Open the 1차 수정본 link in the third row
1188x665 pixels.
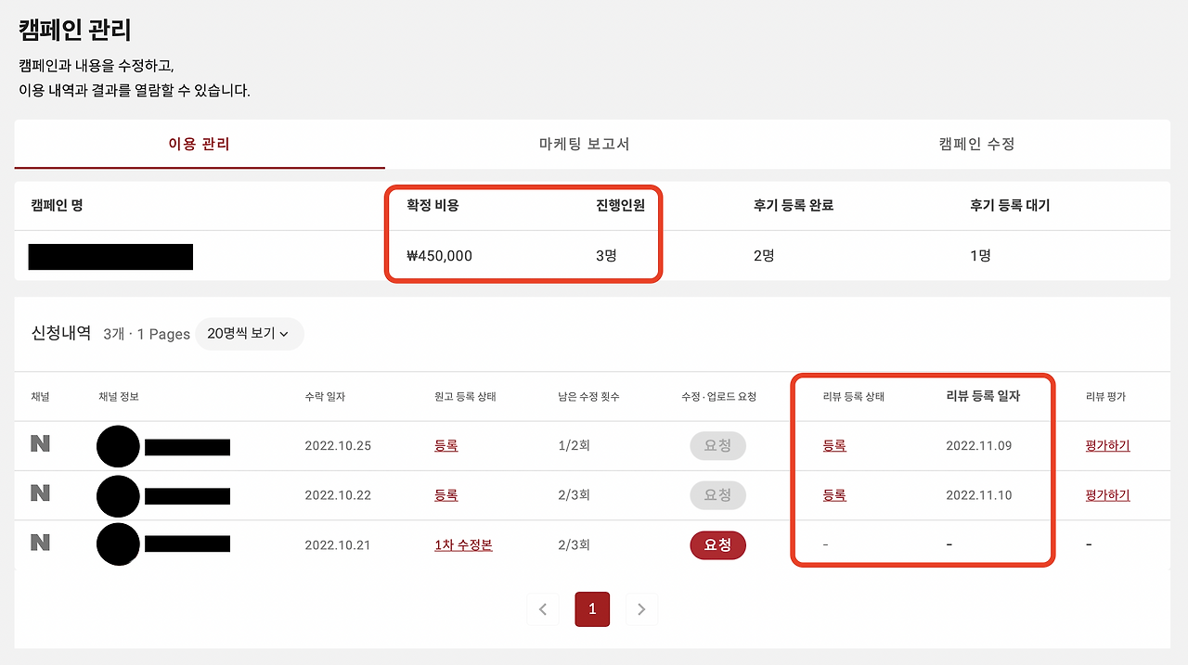point(461,544)
